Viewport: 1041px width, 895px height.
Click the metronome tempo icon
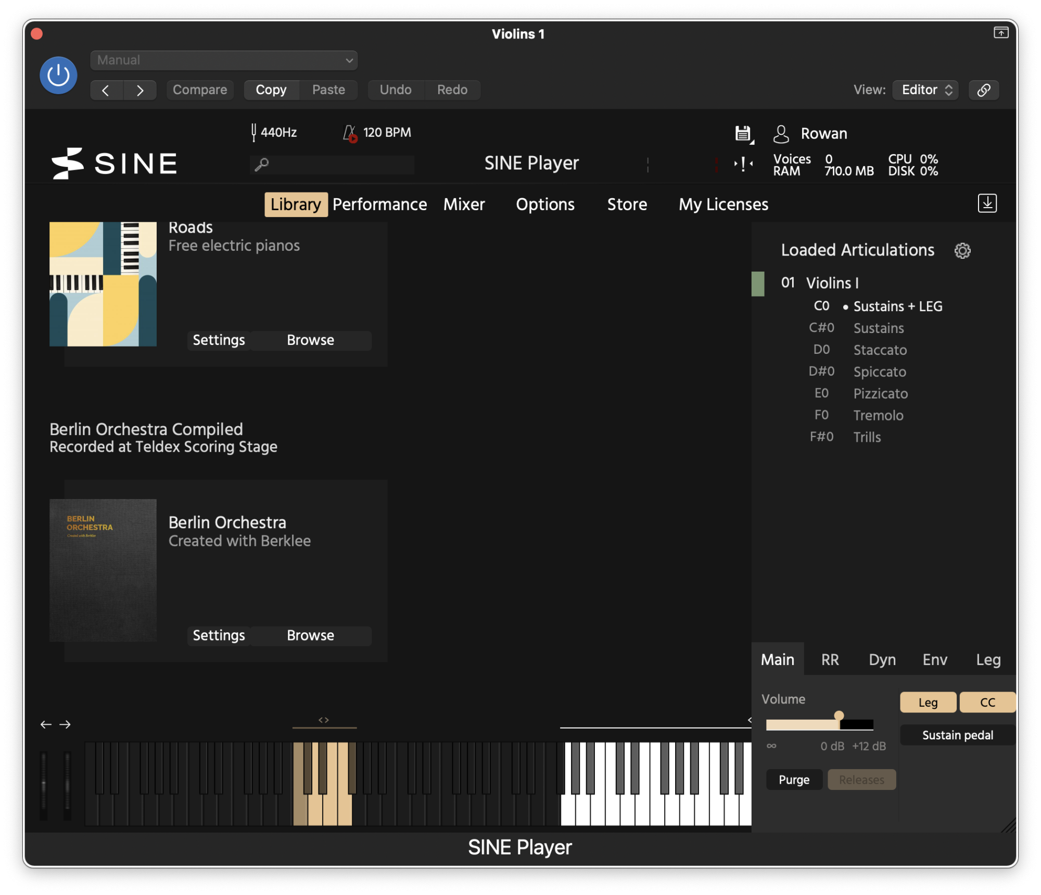tap(350, 133)
